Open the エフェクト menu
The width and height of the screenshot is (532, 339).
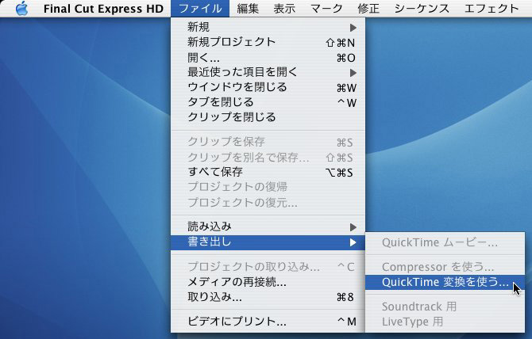click(x=492, y=9)
